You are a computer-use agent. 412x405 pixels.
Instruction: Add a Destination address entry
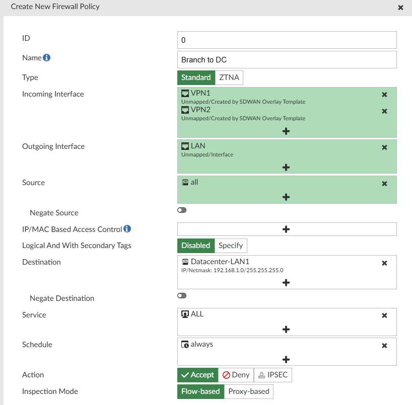click(286, 282)
